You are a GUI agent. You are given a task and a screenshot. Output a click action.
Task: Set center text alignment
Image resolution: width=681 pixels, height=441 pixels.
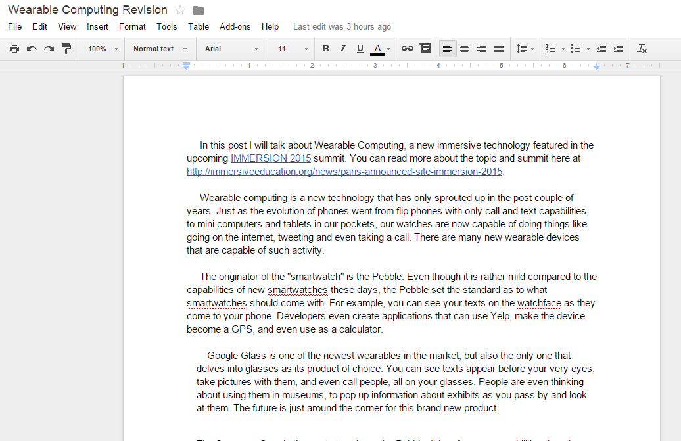coord(465,49)
